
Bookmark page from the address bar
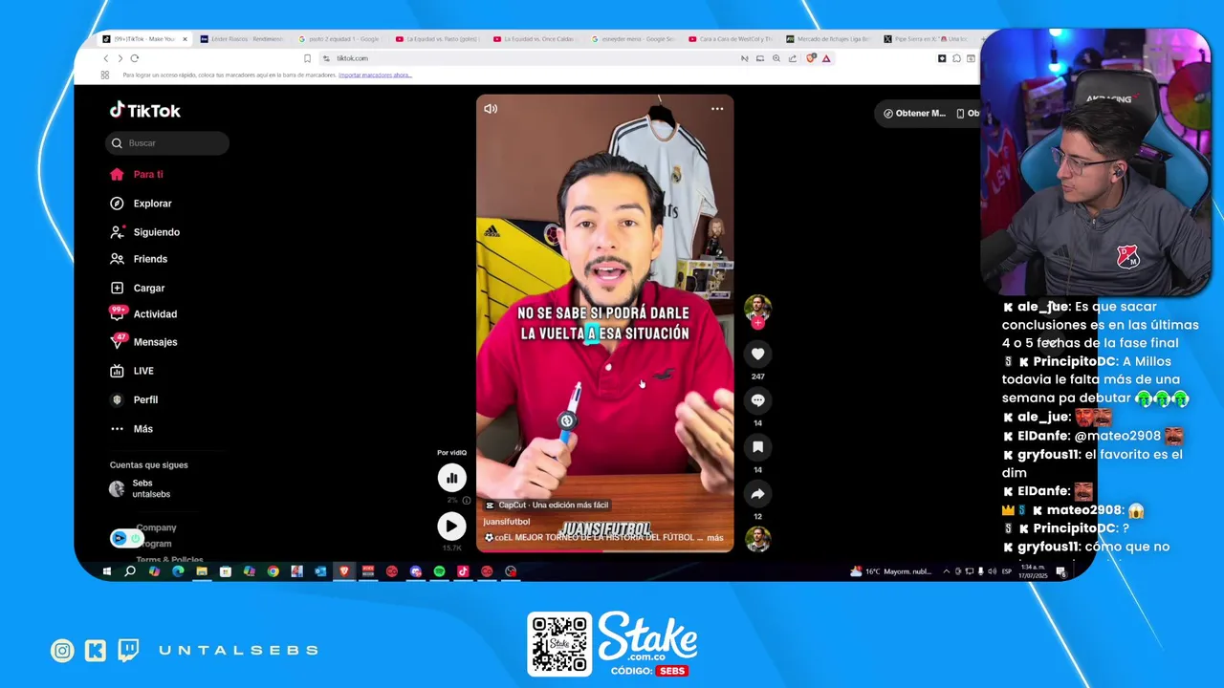pos(307,58)
